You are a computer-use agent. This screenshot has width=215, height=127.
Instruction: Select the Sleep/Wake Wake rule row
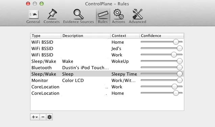click(x=107, y=61)
